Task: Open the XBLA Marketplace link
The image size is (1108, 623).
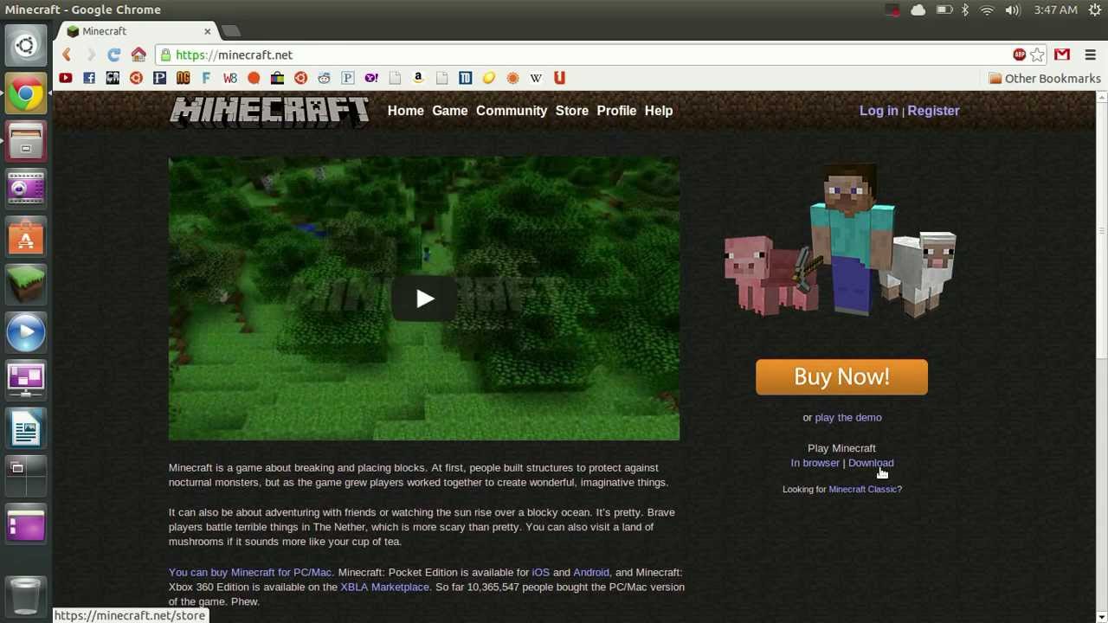Action: (x=384, y=587)
